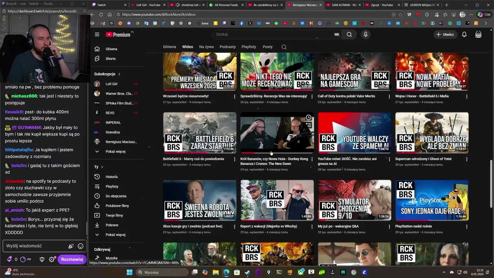
Task: Go to the YouTube Premium logo home
Action: (118, 34)
